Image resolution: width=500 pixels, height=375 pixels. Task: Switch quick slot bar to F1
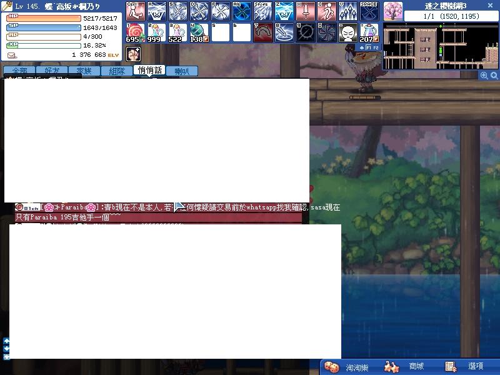point(369,47)
